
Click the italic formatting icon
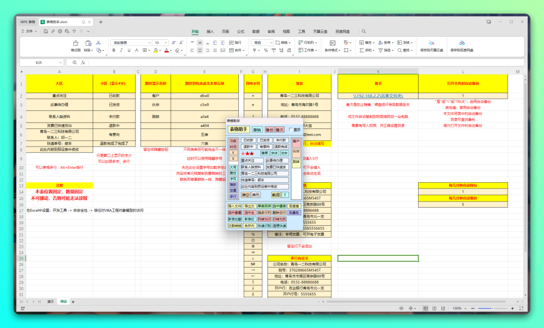click(x=121, y=50)
